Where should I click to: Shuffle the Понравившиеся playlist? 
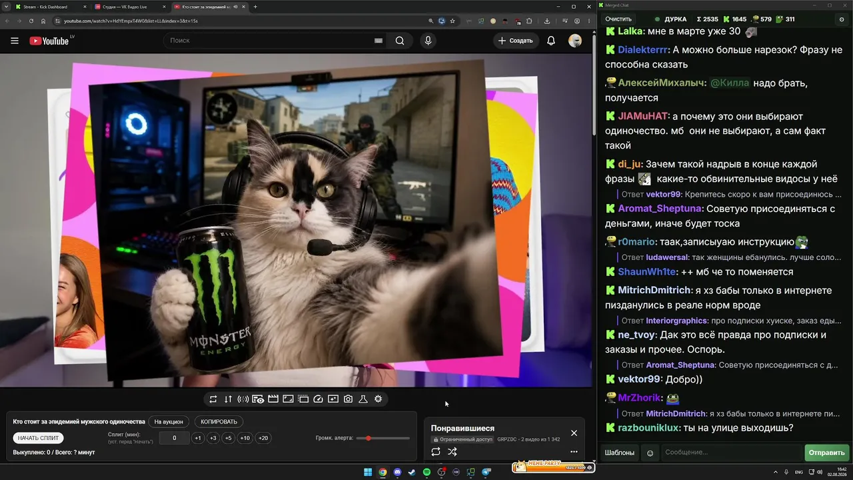click(452, 451)
